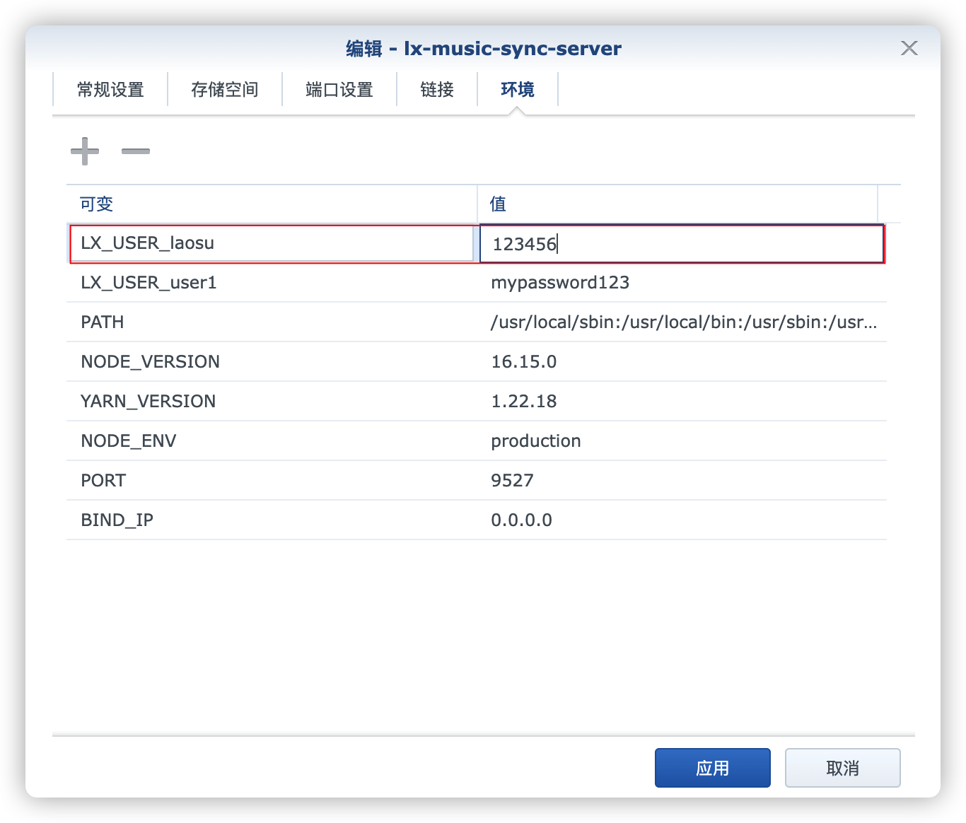Select the PATH variable row
This screenshot has width=966, height=823.
coord(103,322)
